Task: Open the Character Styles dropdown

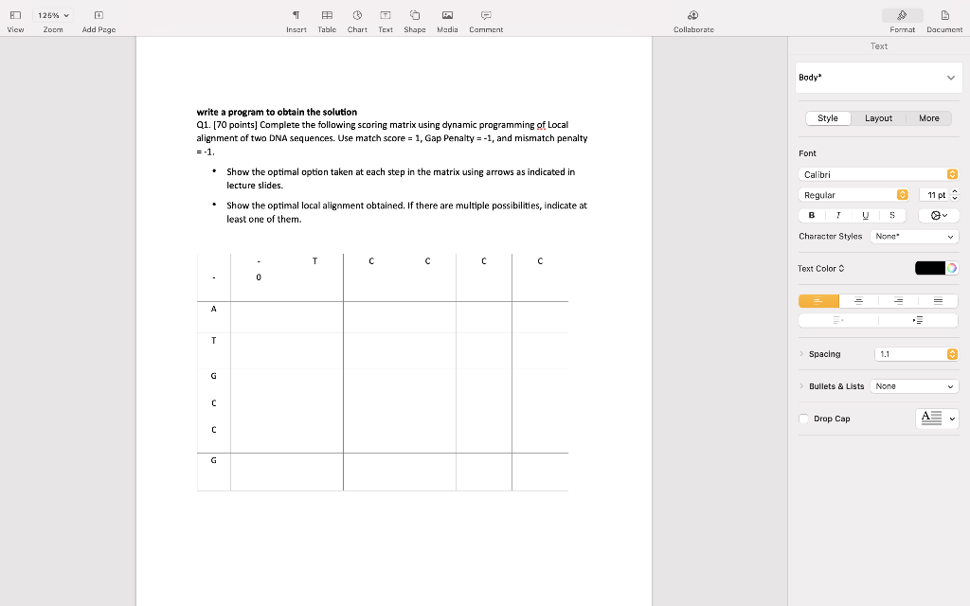Action: 913,236
